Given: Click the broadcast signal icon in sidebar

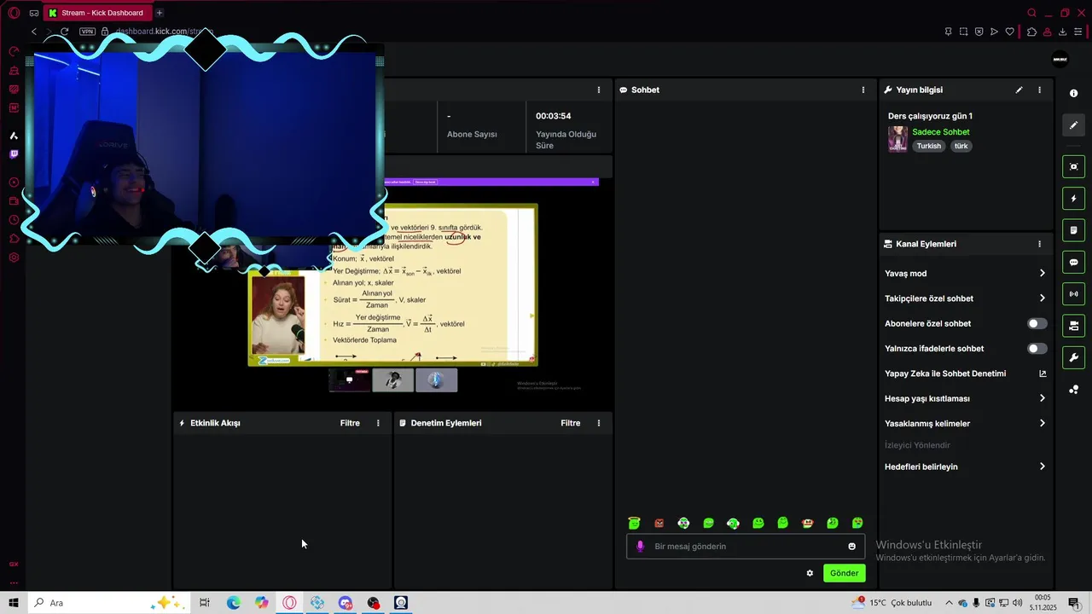Looking at the screenshot, I should click(1073, 294).
